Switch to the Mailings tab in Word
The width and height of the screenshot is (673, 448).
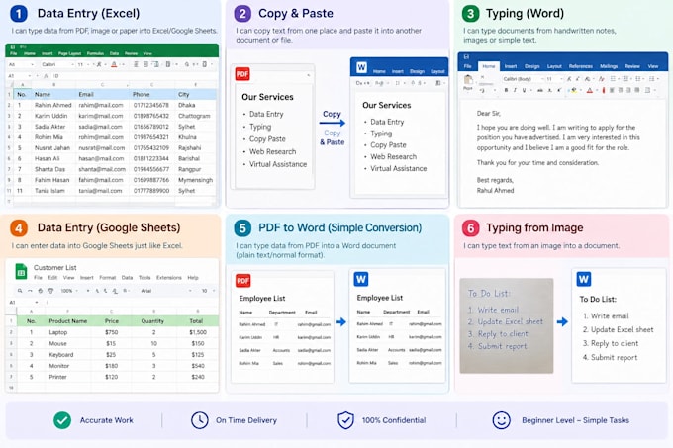(x=609, y=66)
